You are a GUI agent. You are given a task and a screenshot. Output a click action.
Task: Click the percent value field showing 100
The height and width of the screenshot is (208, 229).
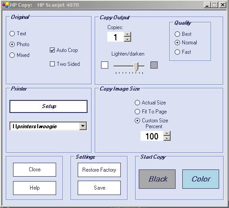(x=152, y=136)
